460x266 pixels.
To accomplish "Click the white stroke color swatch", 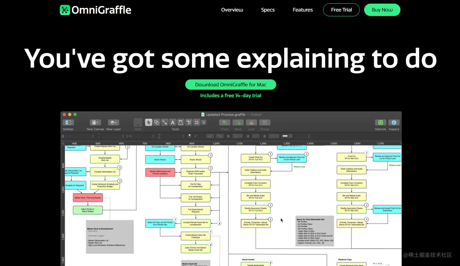I will click(x=285, y=136).
